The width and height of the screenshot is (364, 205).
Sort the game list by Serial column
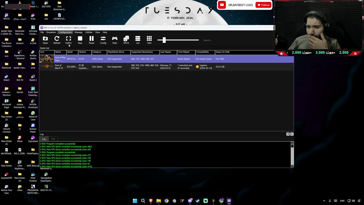point(72,52)
